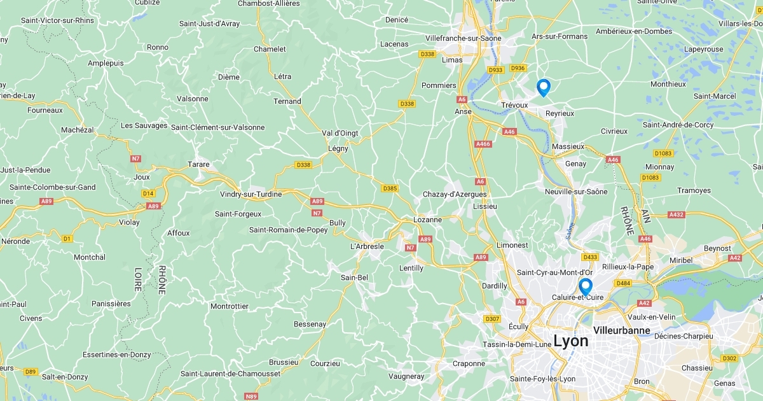This screenshot has height=401, width=763.
Task: Select the Val d'Oingt town label
Action: click(340, 133)
